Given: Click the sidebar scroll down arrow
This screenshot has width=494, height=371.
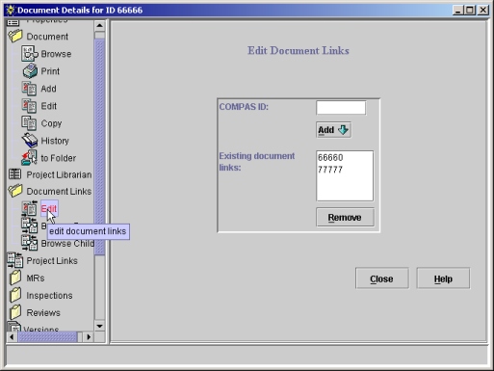Looking at the screenshot, I should pyautogui.click(x=99, y=326).
